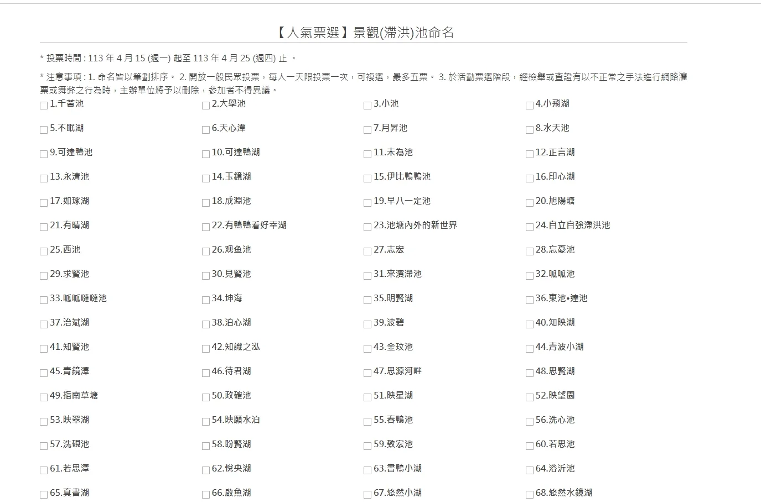Viewport: 761px width, 503px height.
Task: Check the 44.青波小湖 box
Action: point(530,349)
